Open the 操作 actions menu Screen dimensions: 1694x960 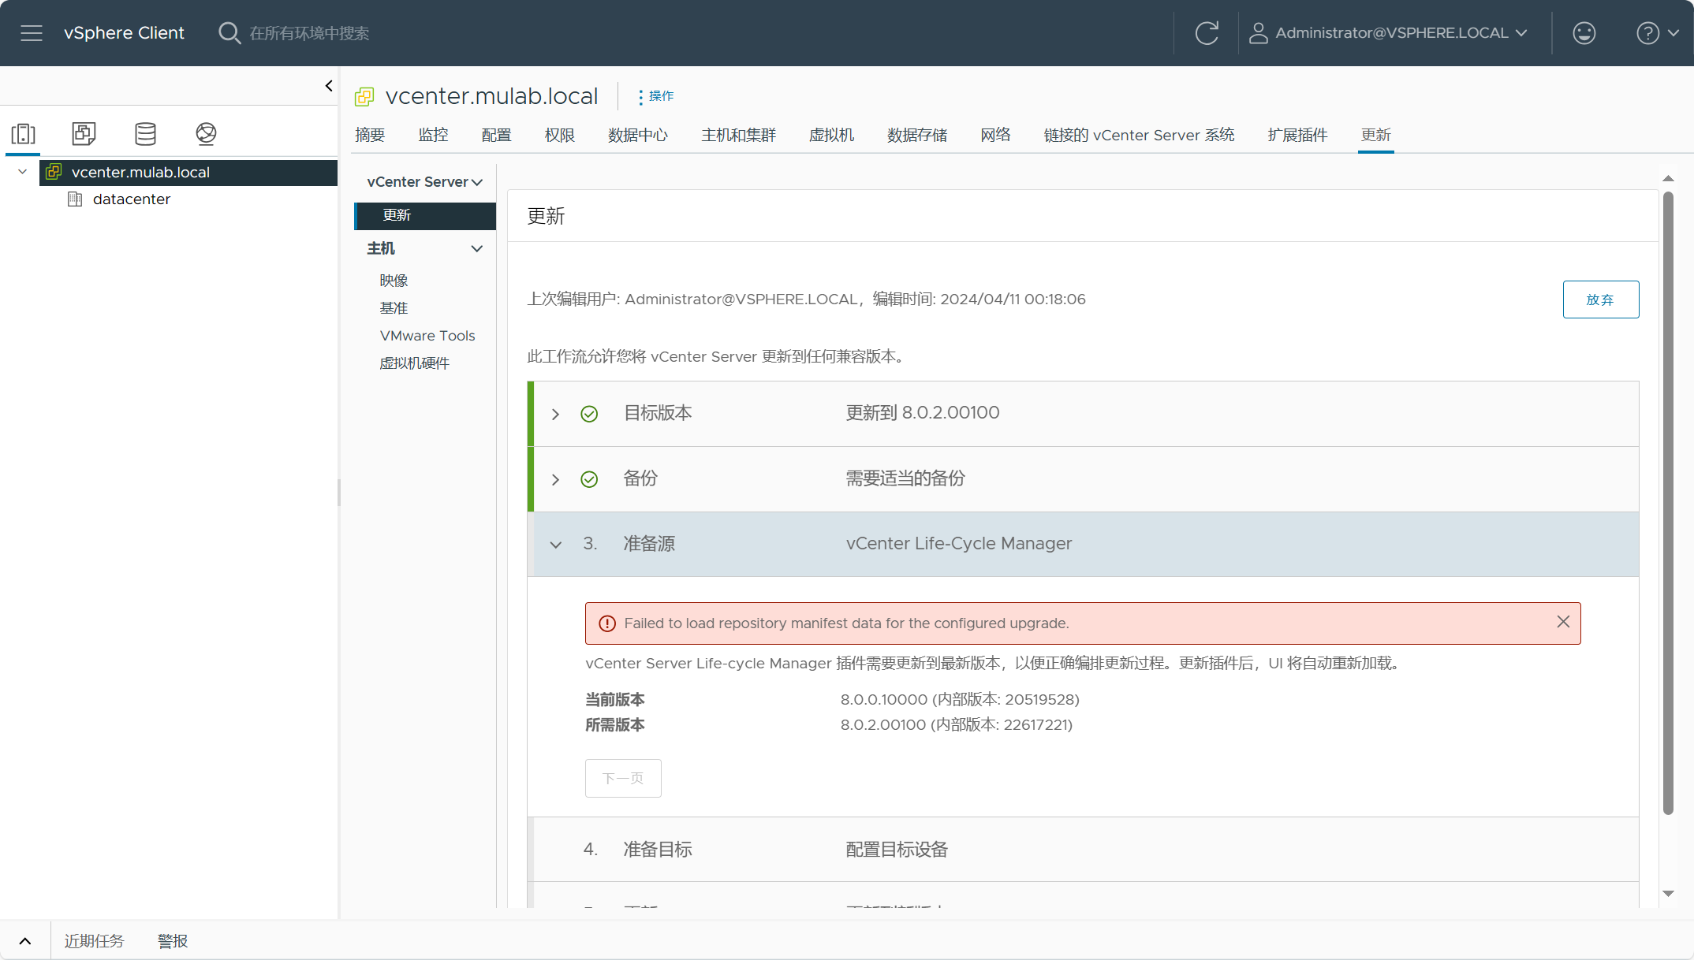coord(656,96)
